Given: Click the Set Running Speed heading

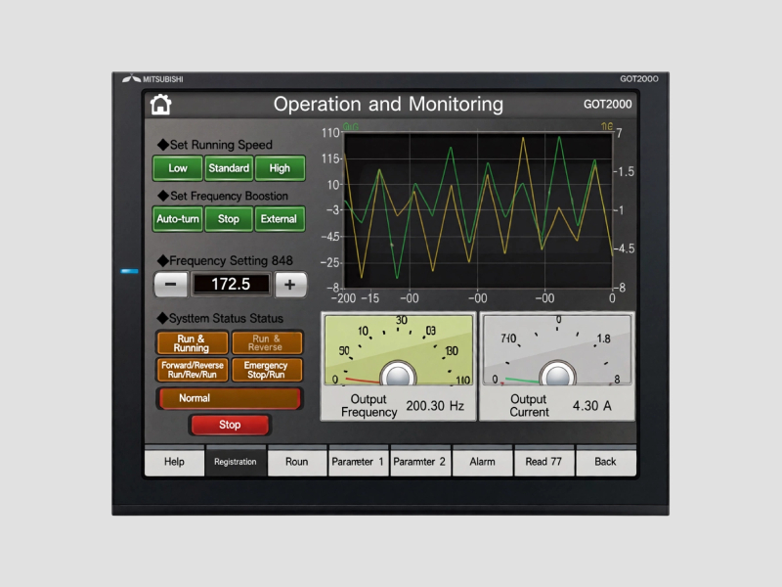Looking at the screenshot, I should pyautogui.click(x=215, y=145).
